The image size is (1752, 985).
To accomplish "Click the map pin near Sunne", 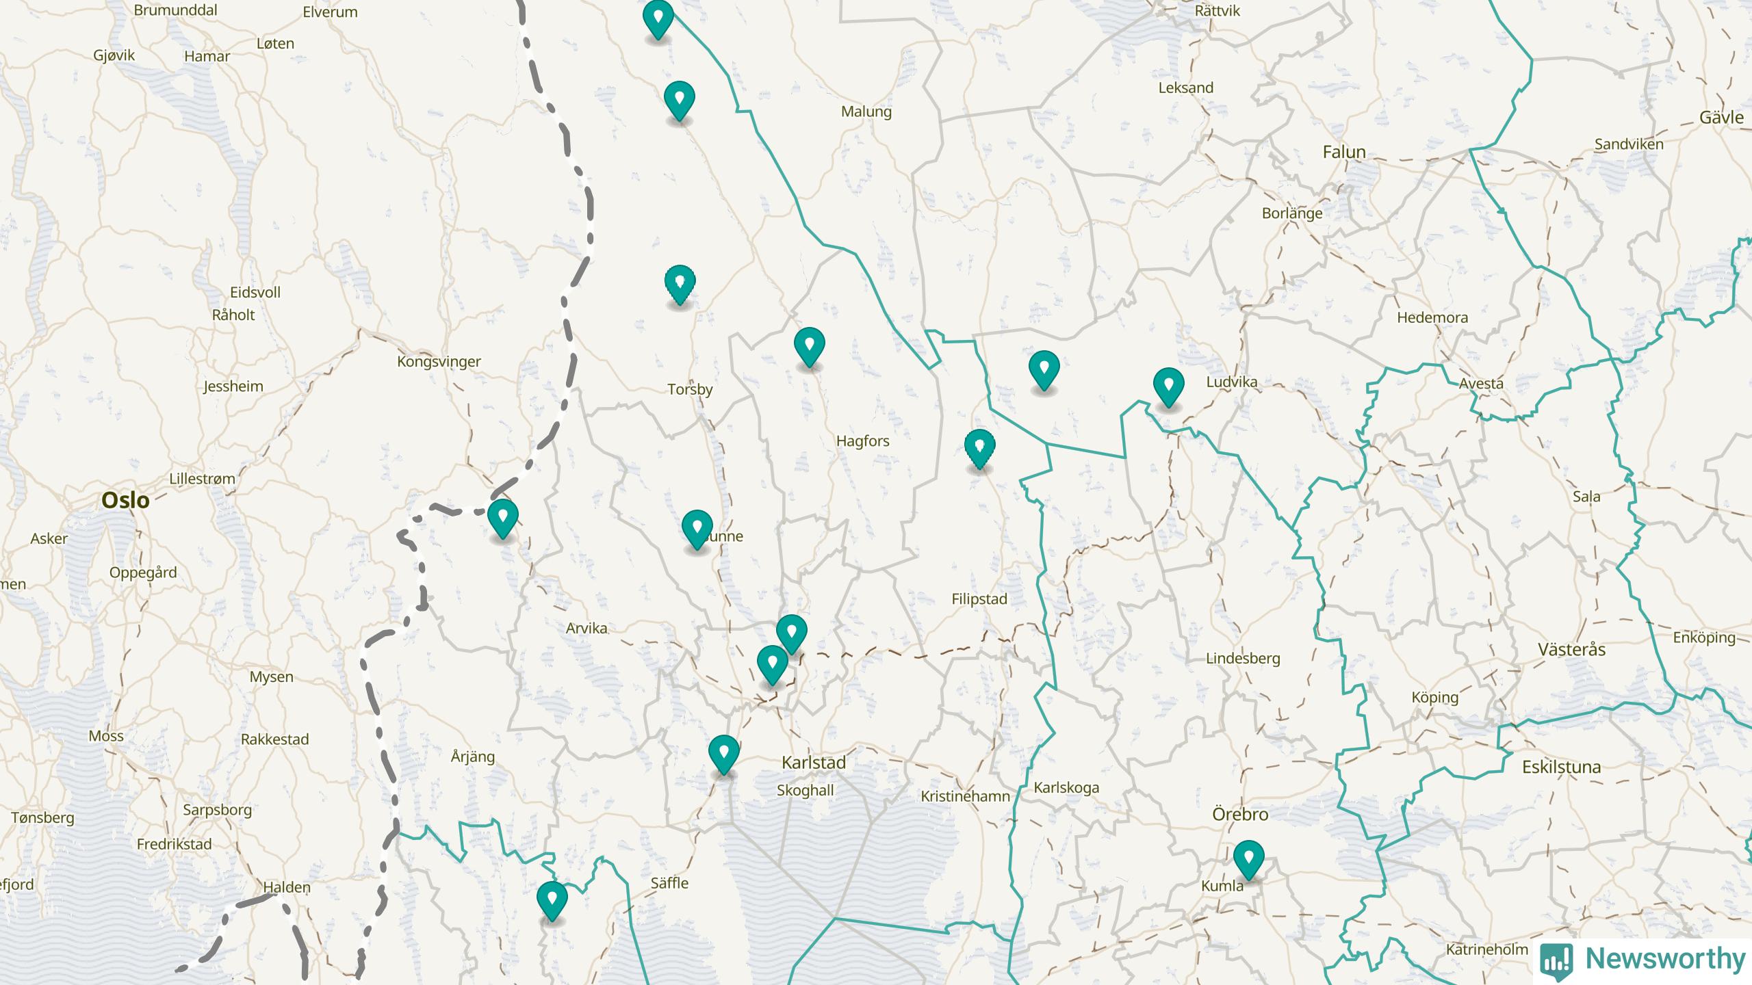I will click(697, 528).
